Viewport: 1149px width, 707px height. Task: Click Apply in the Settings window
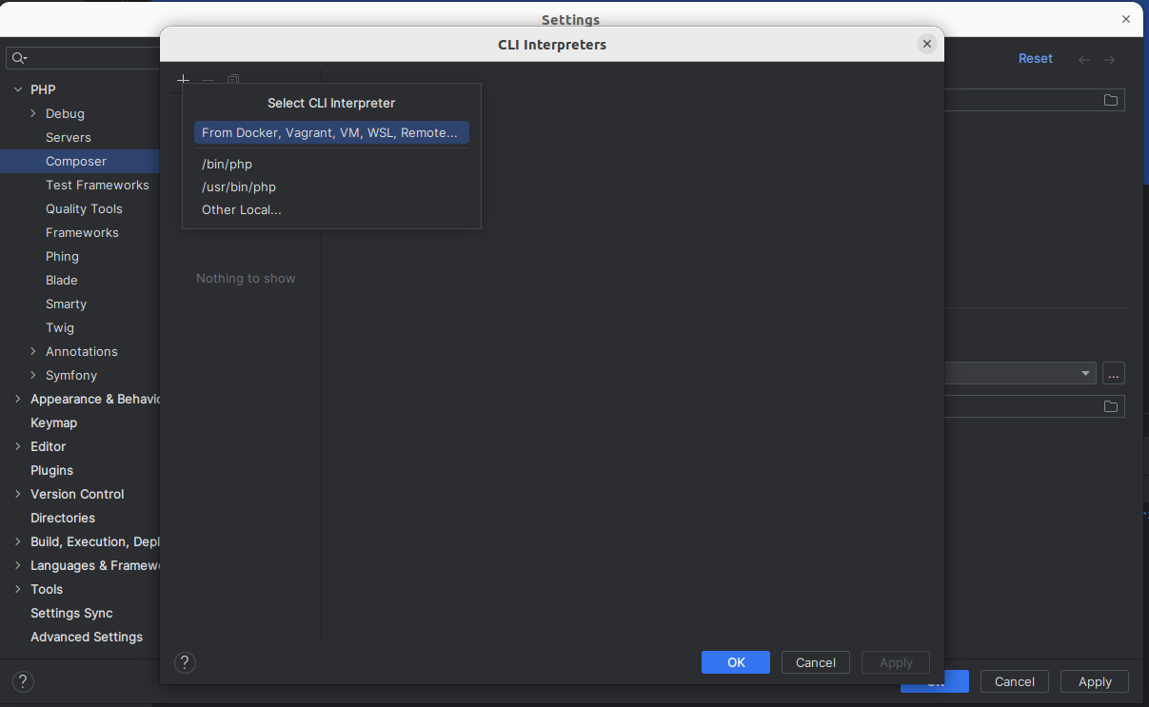pos(1095,681)
